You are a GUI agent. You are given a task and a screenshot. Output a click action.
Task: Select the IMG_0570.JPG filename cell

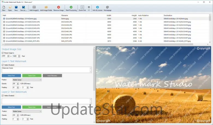(66, 41)
